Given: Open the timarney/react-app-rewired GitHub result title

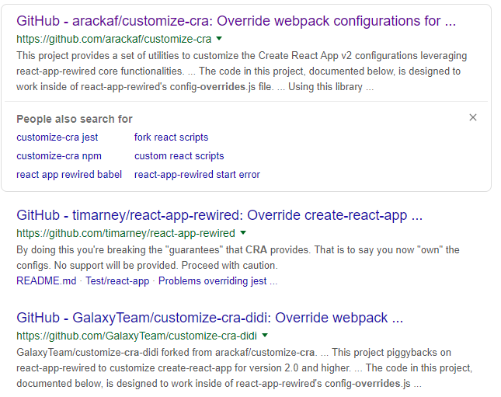Looking at the screenshot, I should click(x=220, y=215).
